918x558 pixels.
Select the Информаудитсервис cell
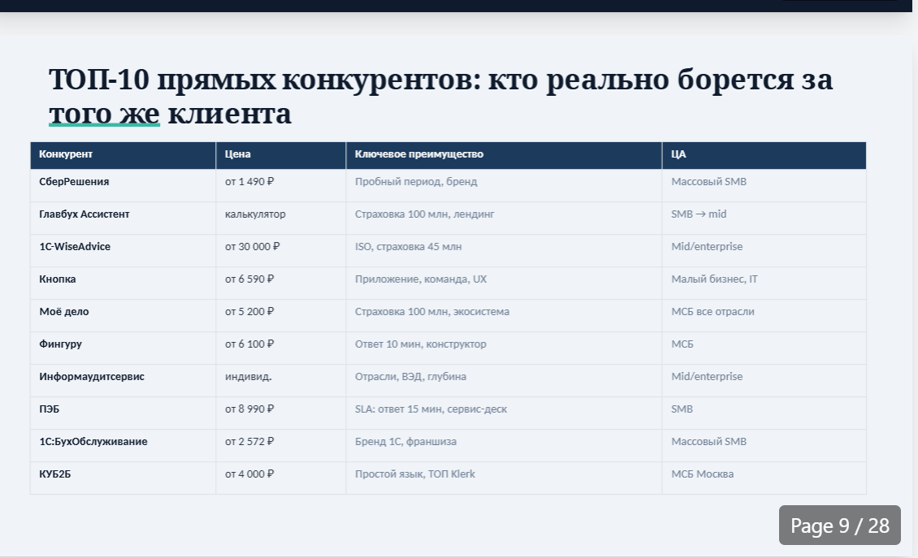(123, 381)
